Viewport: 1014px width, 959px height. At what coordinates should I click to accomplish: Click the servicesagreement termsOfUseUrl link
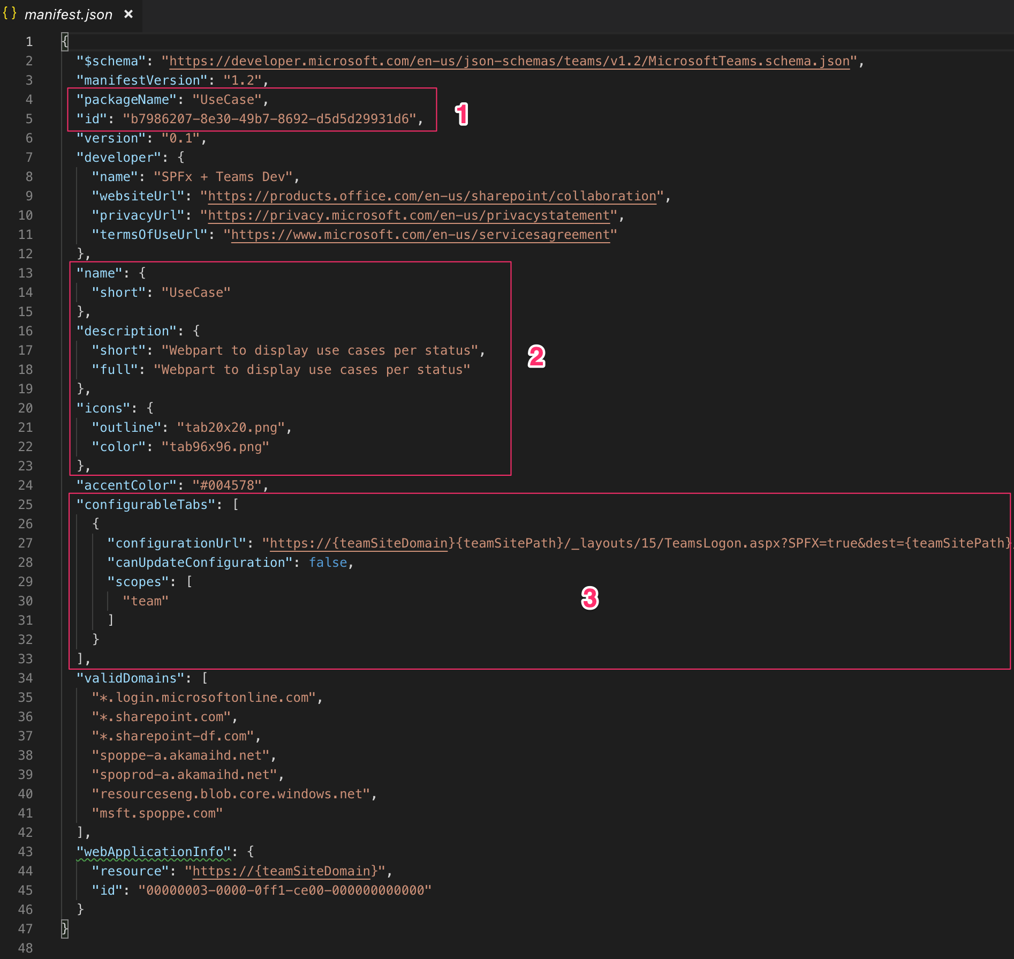(x=420, y=235)
